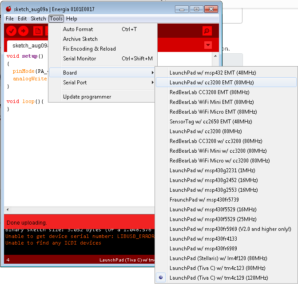This screenshot has height=285, width=298.
Task: Close the open Tools menu
Action: pyautogui.click(x=56, y=19)
